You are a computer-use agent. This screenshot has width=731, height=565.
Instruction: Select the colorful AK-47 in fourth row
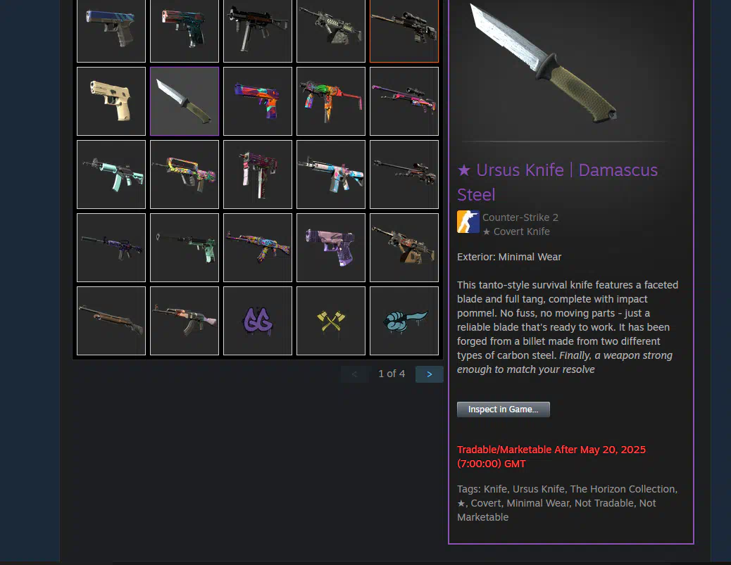coord(257,248)
